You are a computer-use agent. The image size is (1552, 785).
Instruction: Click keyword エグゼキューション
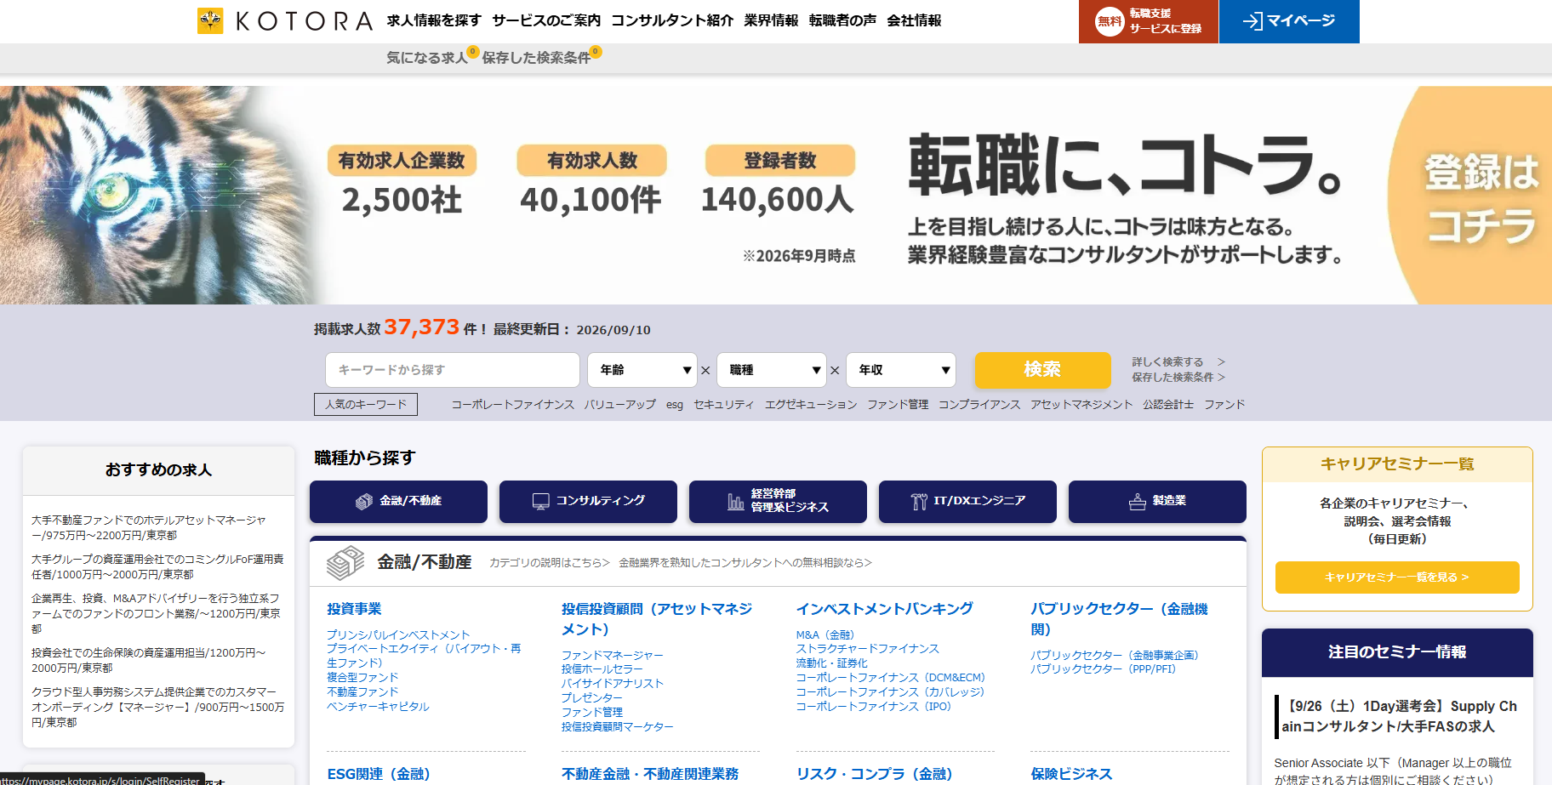click(811, 405)
